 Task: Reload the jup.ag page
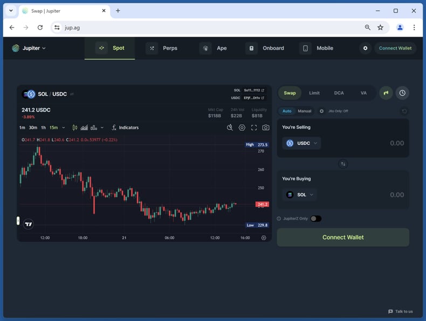[40, 27]
